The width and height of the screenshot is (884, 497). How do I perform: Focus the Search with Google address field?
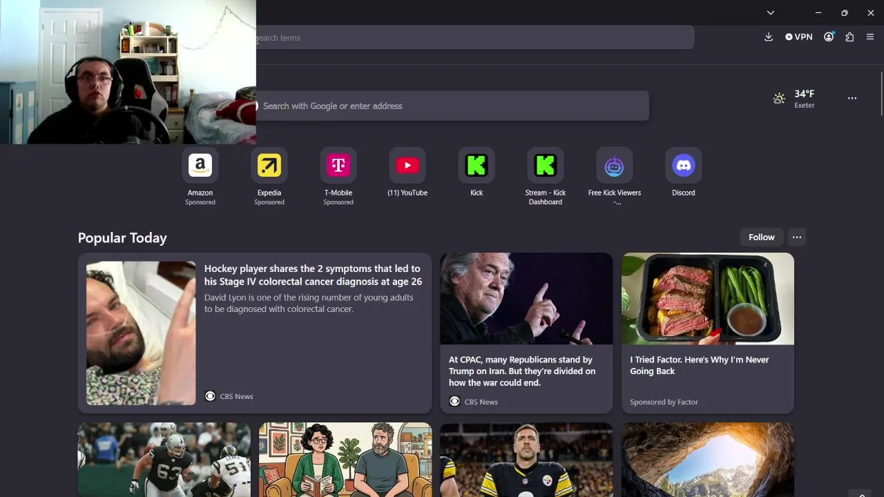pos(452,106)
